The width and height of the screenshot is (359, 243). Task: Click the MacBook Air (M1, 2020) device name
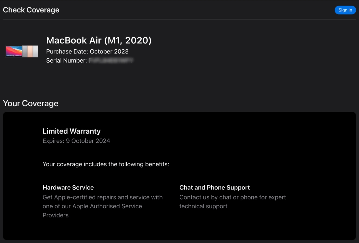tap(99, 40)
